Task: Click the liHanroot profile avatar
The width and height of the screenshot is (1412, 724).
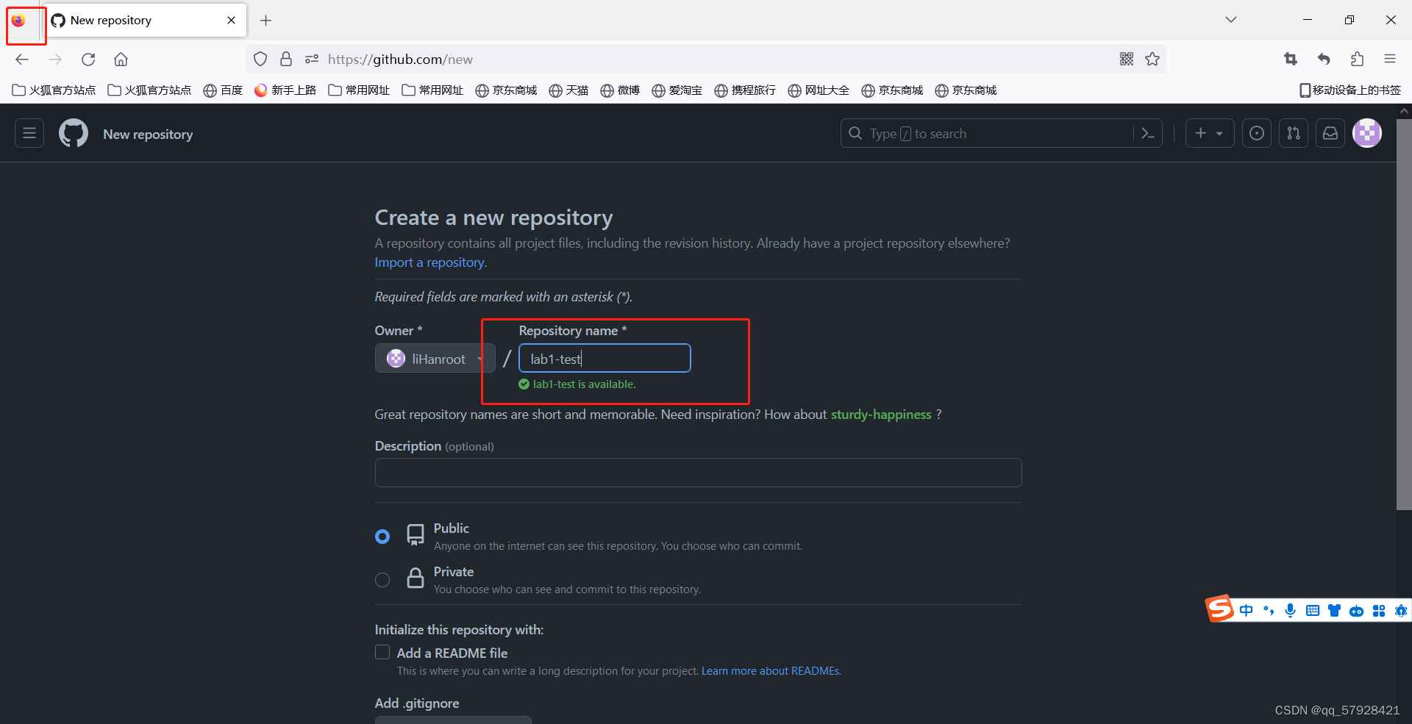Action: (1367, 133)
